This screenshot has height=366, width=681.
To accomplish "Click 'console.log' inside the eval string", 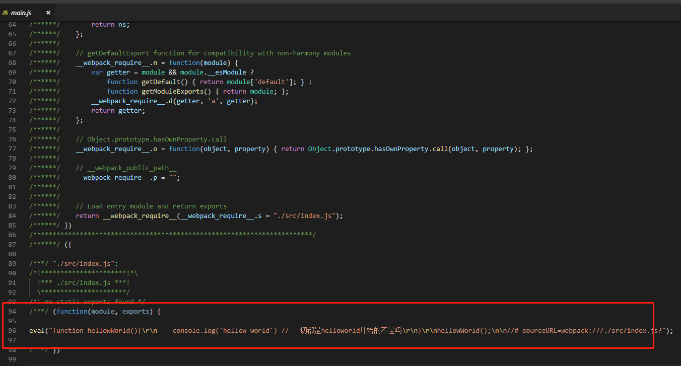I will (x=194, y=330).
